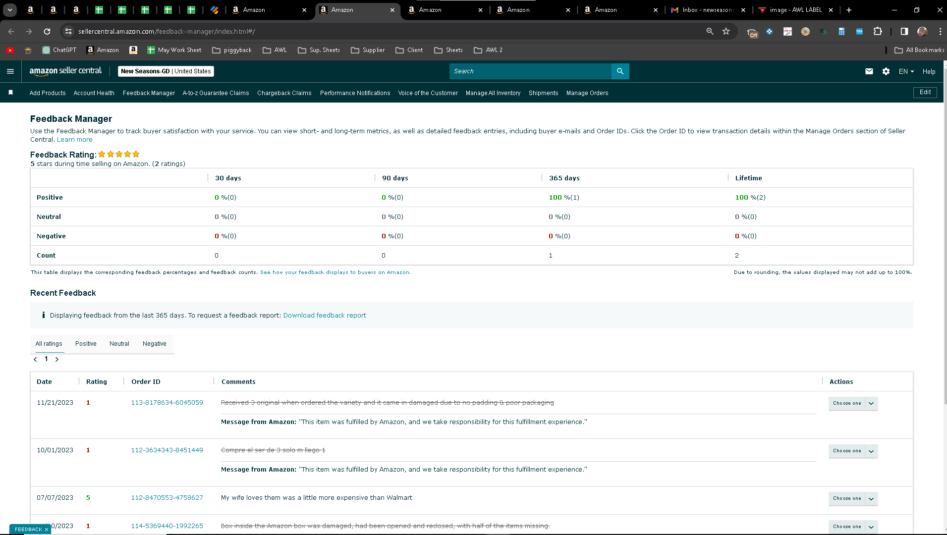Switch to the Positive feedback tab

(86, 344)
